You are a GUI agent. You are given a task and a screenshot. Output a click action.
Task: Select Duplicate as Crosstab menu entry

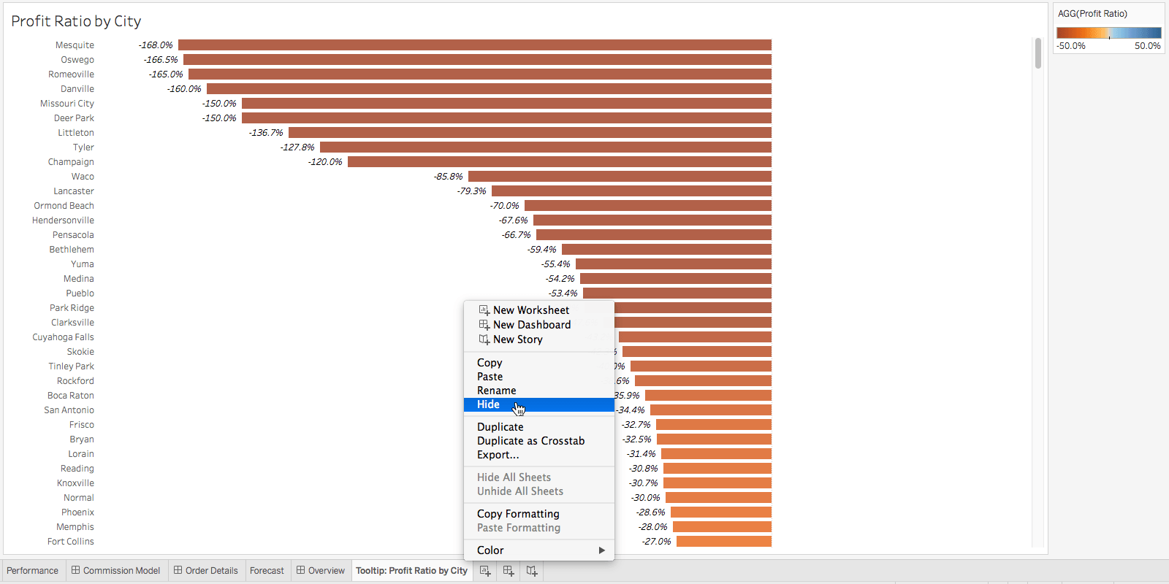tap(530, 441)
